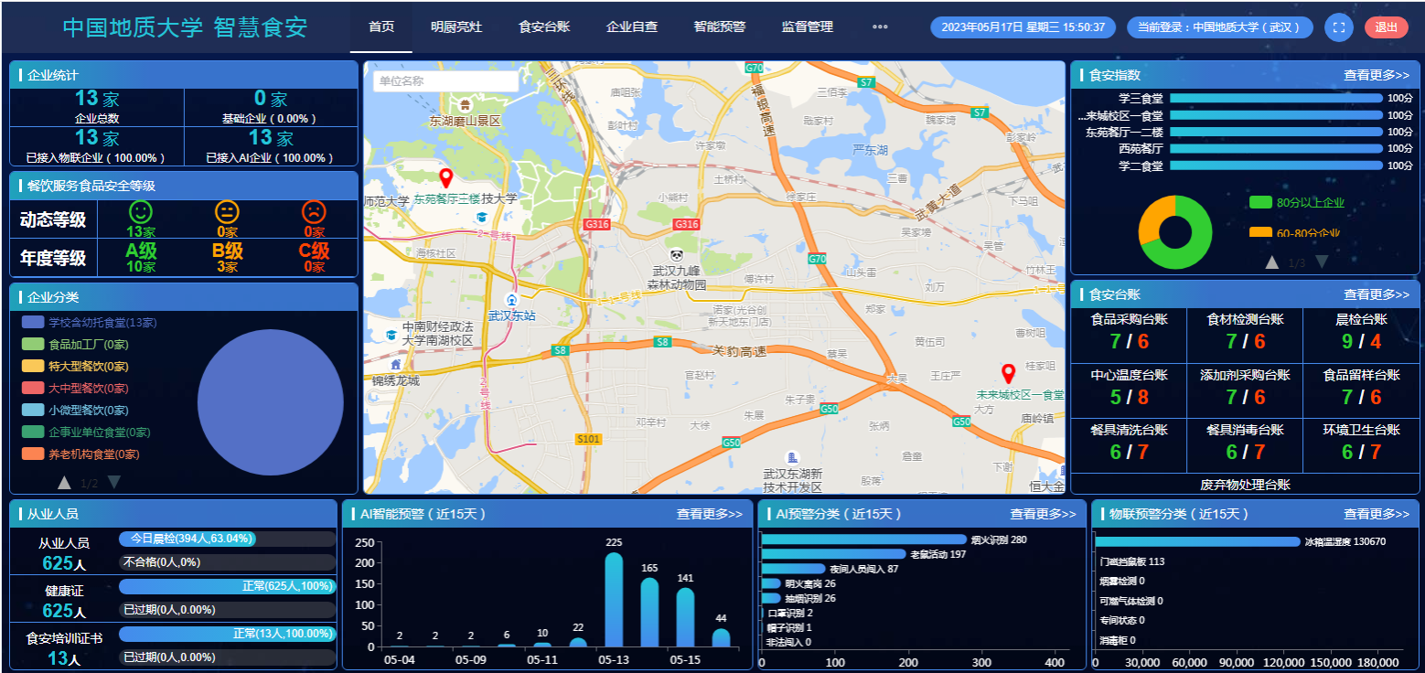Image resolution: width=1425 pixels, height=673 pixels.
Task: Open the more menu (•••) in navigation
Action: pyautogui.click(x=880, y=27)
